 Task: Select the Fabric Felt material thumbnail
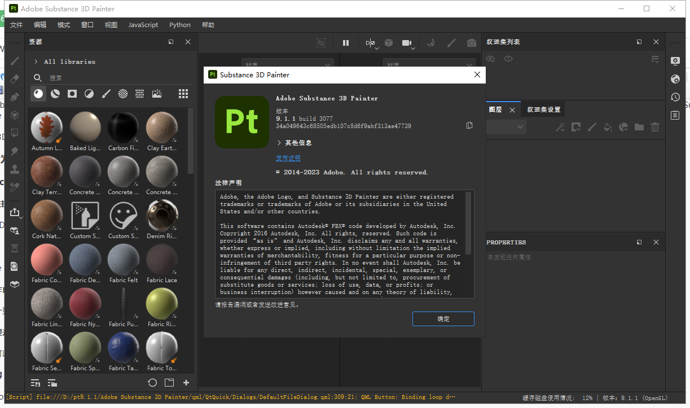(124, 259)
